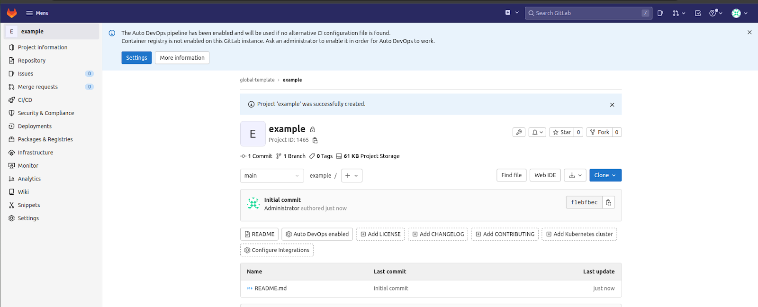Open the add file plus dropdown
The image size is (758, 307).
tap(352, 176)
